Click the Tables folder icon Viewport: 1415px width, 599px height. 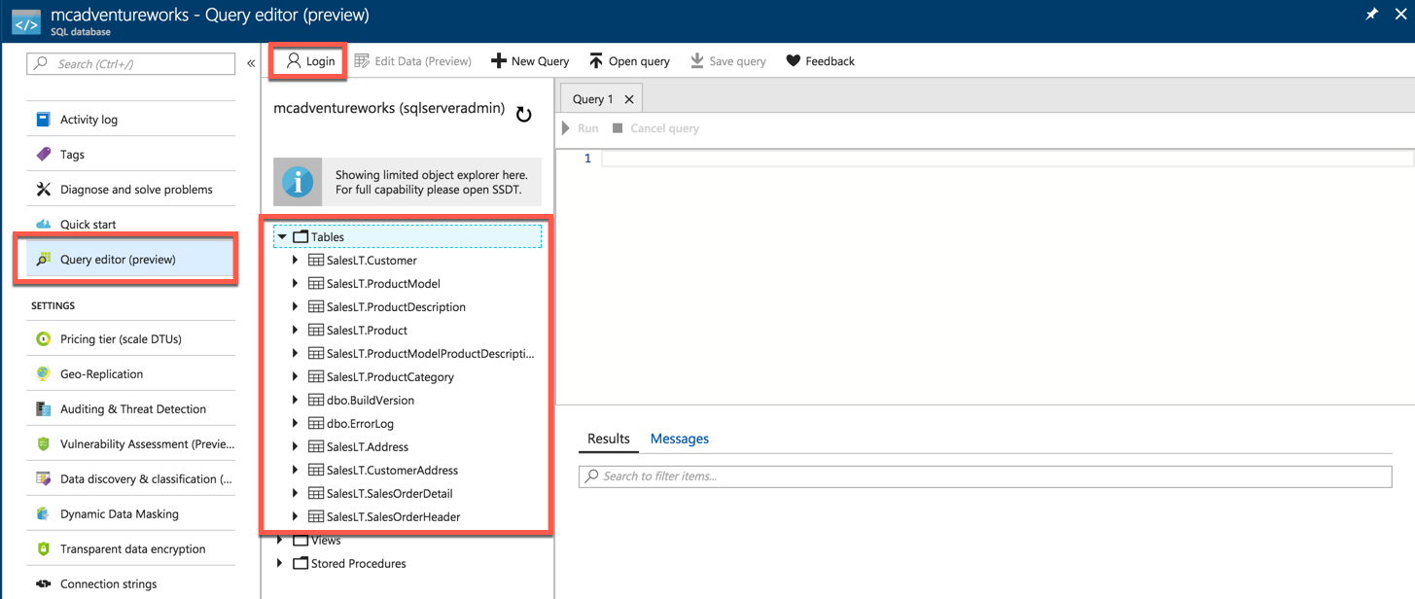coord(301,237)
